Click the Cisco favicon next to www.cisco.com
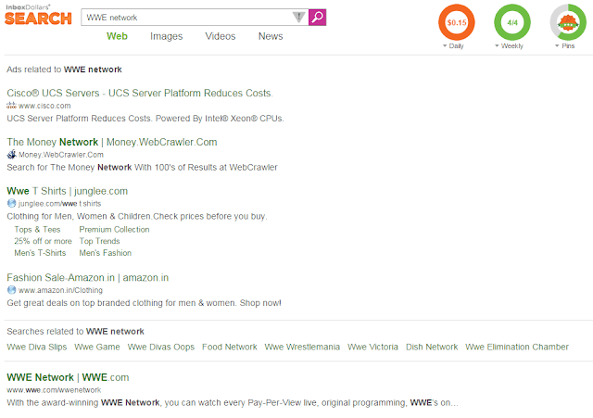The image size is (593, 418). click(11, 106)
